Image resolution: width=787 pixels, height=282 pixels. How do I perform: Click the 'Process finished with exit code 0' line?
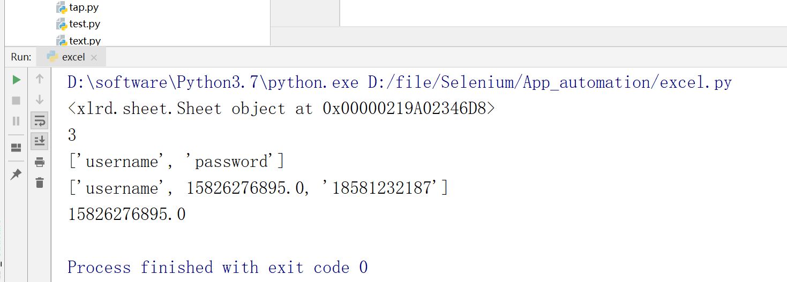point(218,267)
